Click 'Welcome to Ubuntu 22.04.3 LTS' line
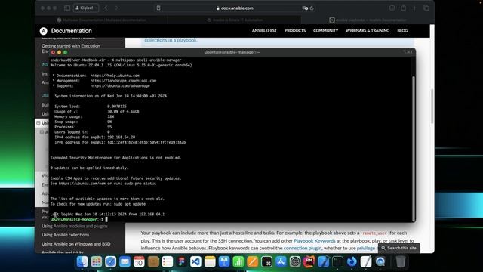Screen dimensions: 483x272 pyautogui.click(x=121, y=66)
